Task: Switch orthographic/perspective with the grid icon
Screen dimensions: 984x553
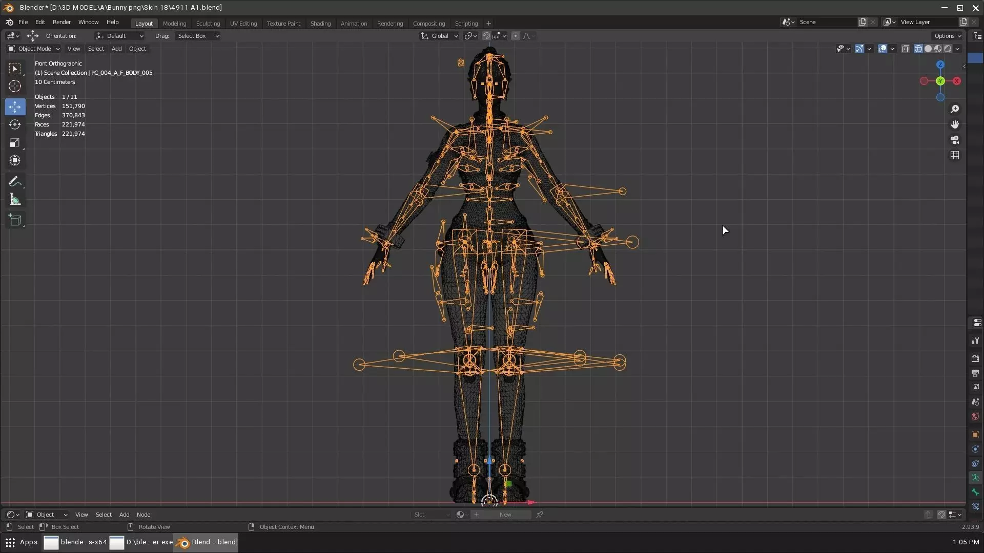Action: tap(955, 155)
